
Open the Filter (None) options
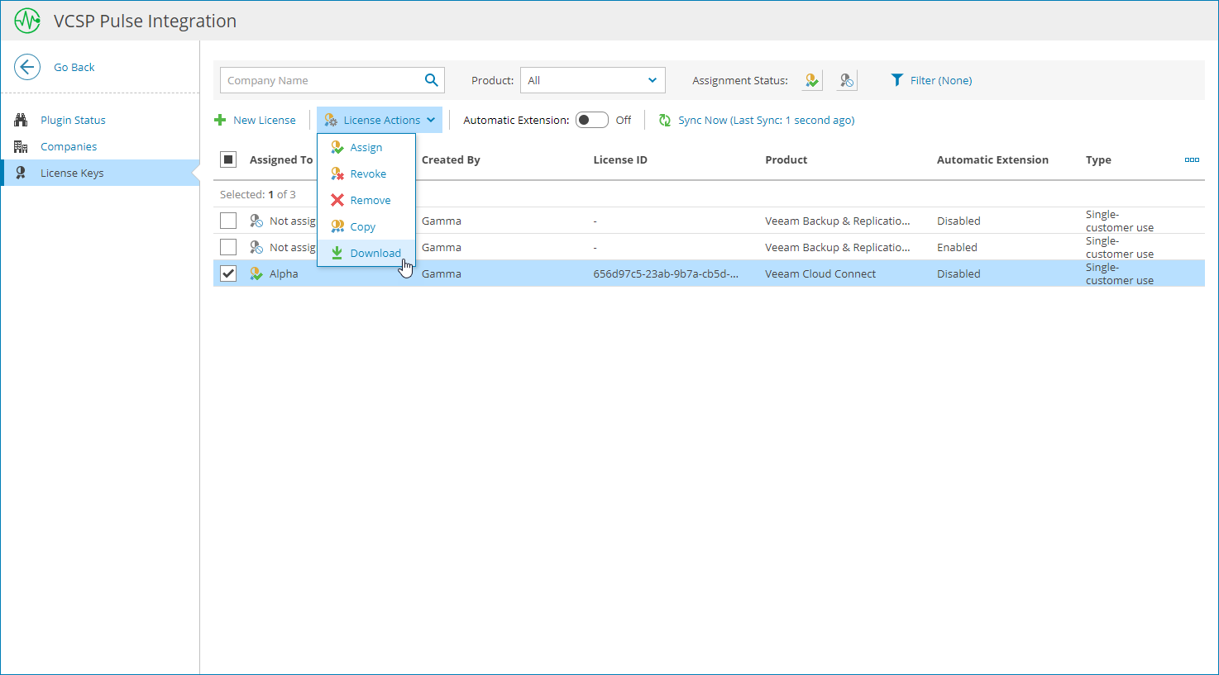click(931, 80)
